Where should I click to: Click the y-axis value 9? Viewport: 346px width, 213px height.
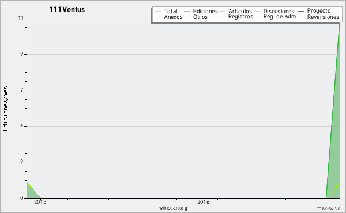pyautogui.click(x=22, y=54)
